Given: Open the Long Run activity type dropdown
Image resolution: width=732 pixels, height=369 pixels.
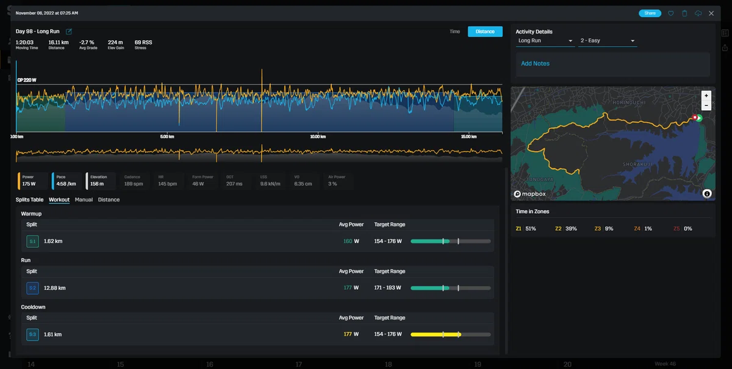Looking at the screenshot, I should coord(545,41).
